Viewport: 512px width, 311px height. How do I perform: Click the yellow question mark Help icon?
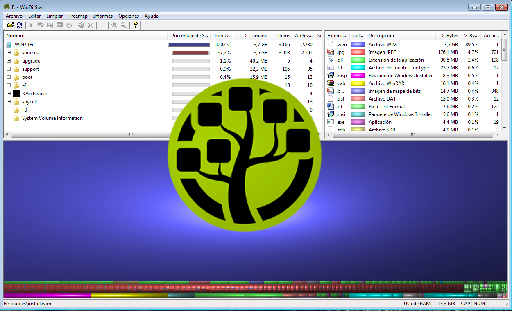pyautogui.click(x=136, y=25)
